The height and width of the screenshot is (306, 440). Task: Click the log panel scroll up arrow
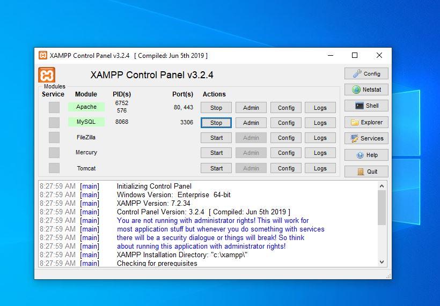(x=382, y=186)
